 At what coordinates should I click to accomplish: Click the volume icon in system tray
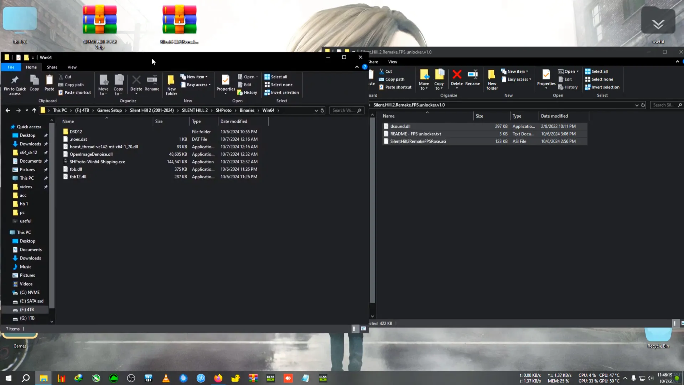point(651,378)
